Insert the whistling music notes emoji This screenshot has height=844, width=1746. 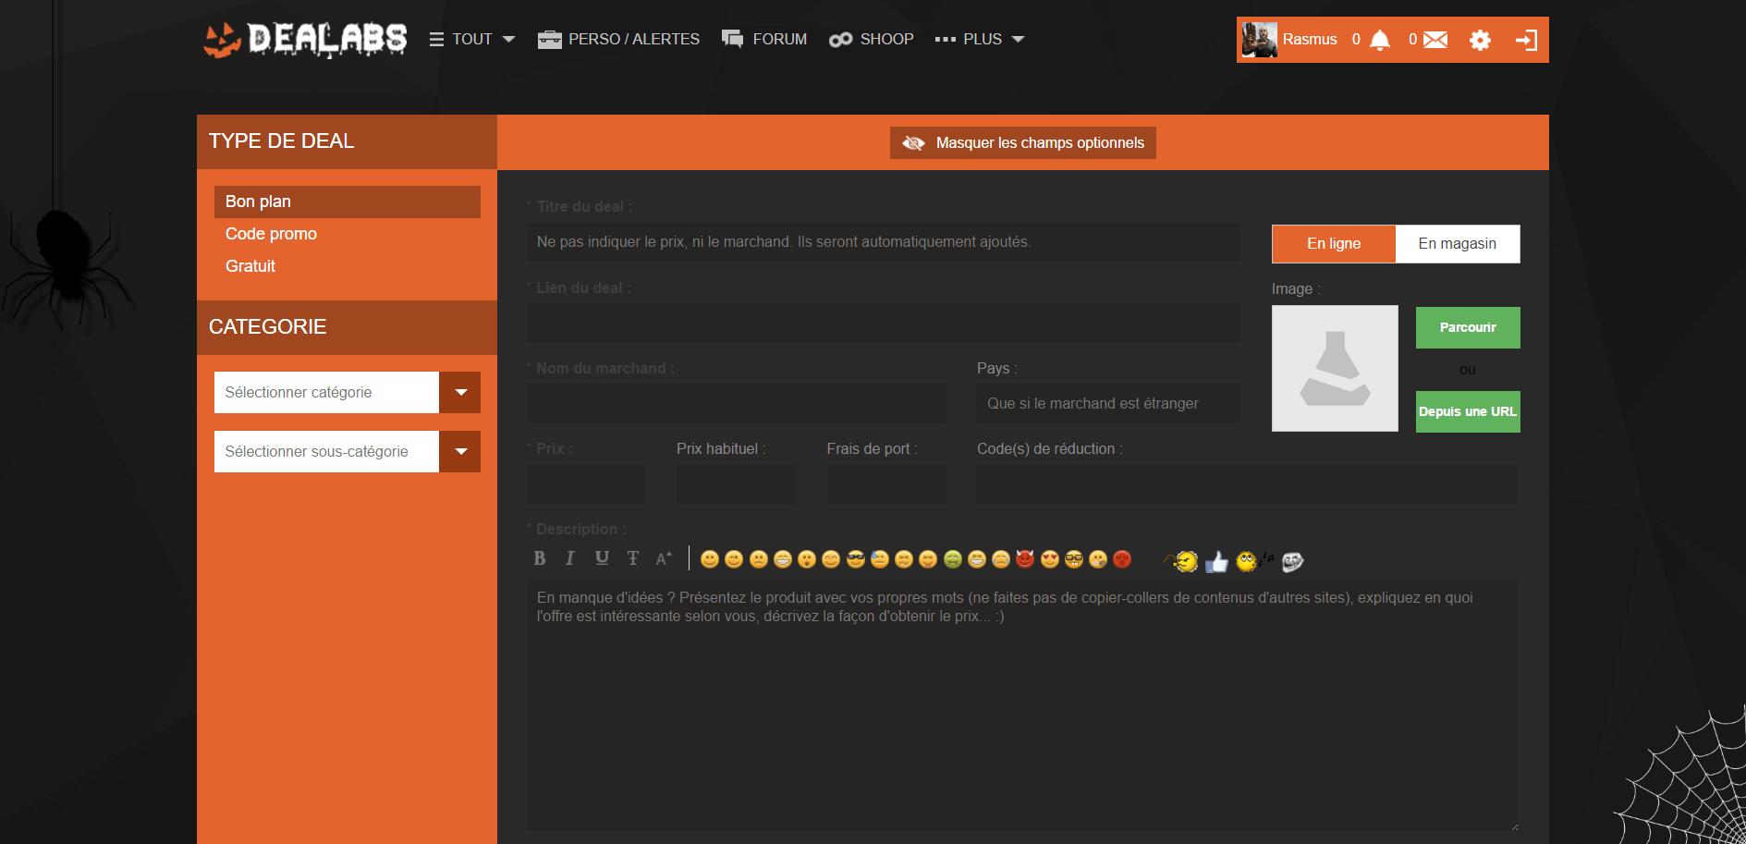pyautogui.click(x=1254, y=561)
